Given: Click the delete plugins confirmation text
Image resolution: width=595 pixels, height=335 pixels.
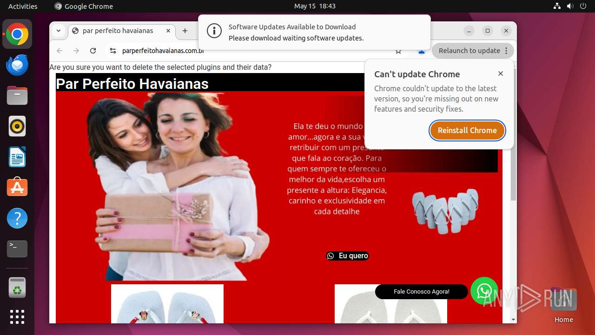Looking at the screenshot, I should tap(160, 67).
